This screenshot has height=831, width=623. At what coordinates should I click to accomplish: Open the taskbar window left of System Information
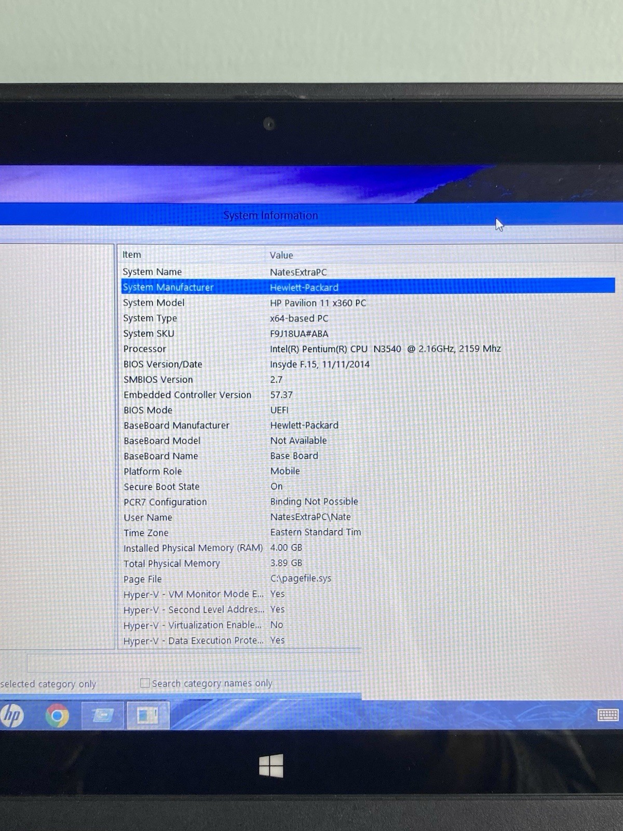(102, 716)
